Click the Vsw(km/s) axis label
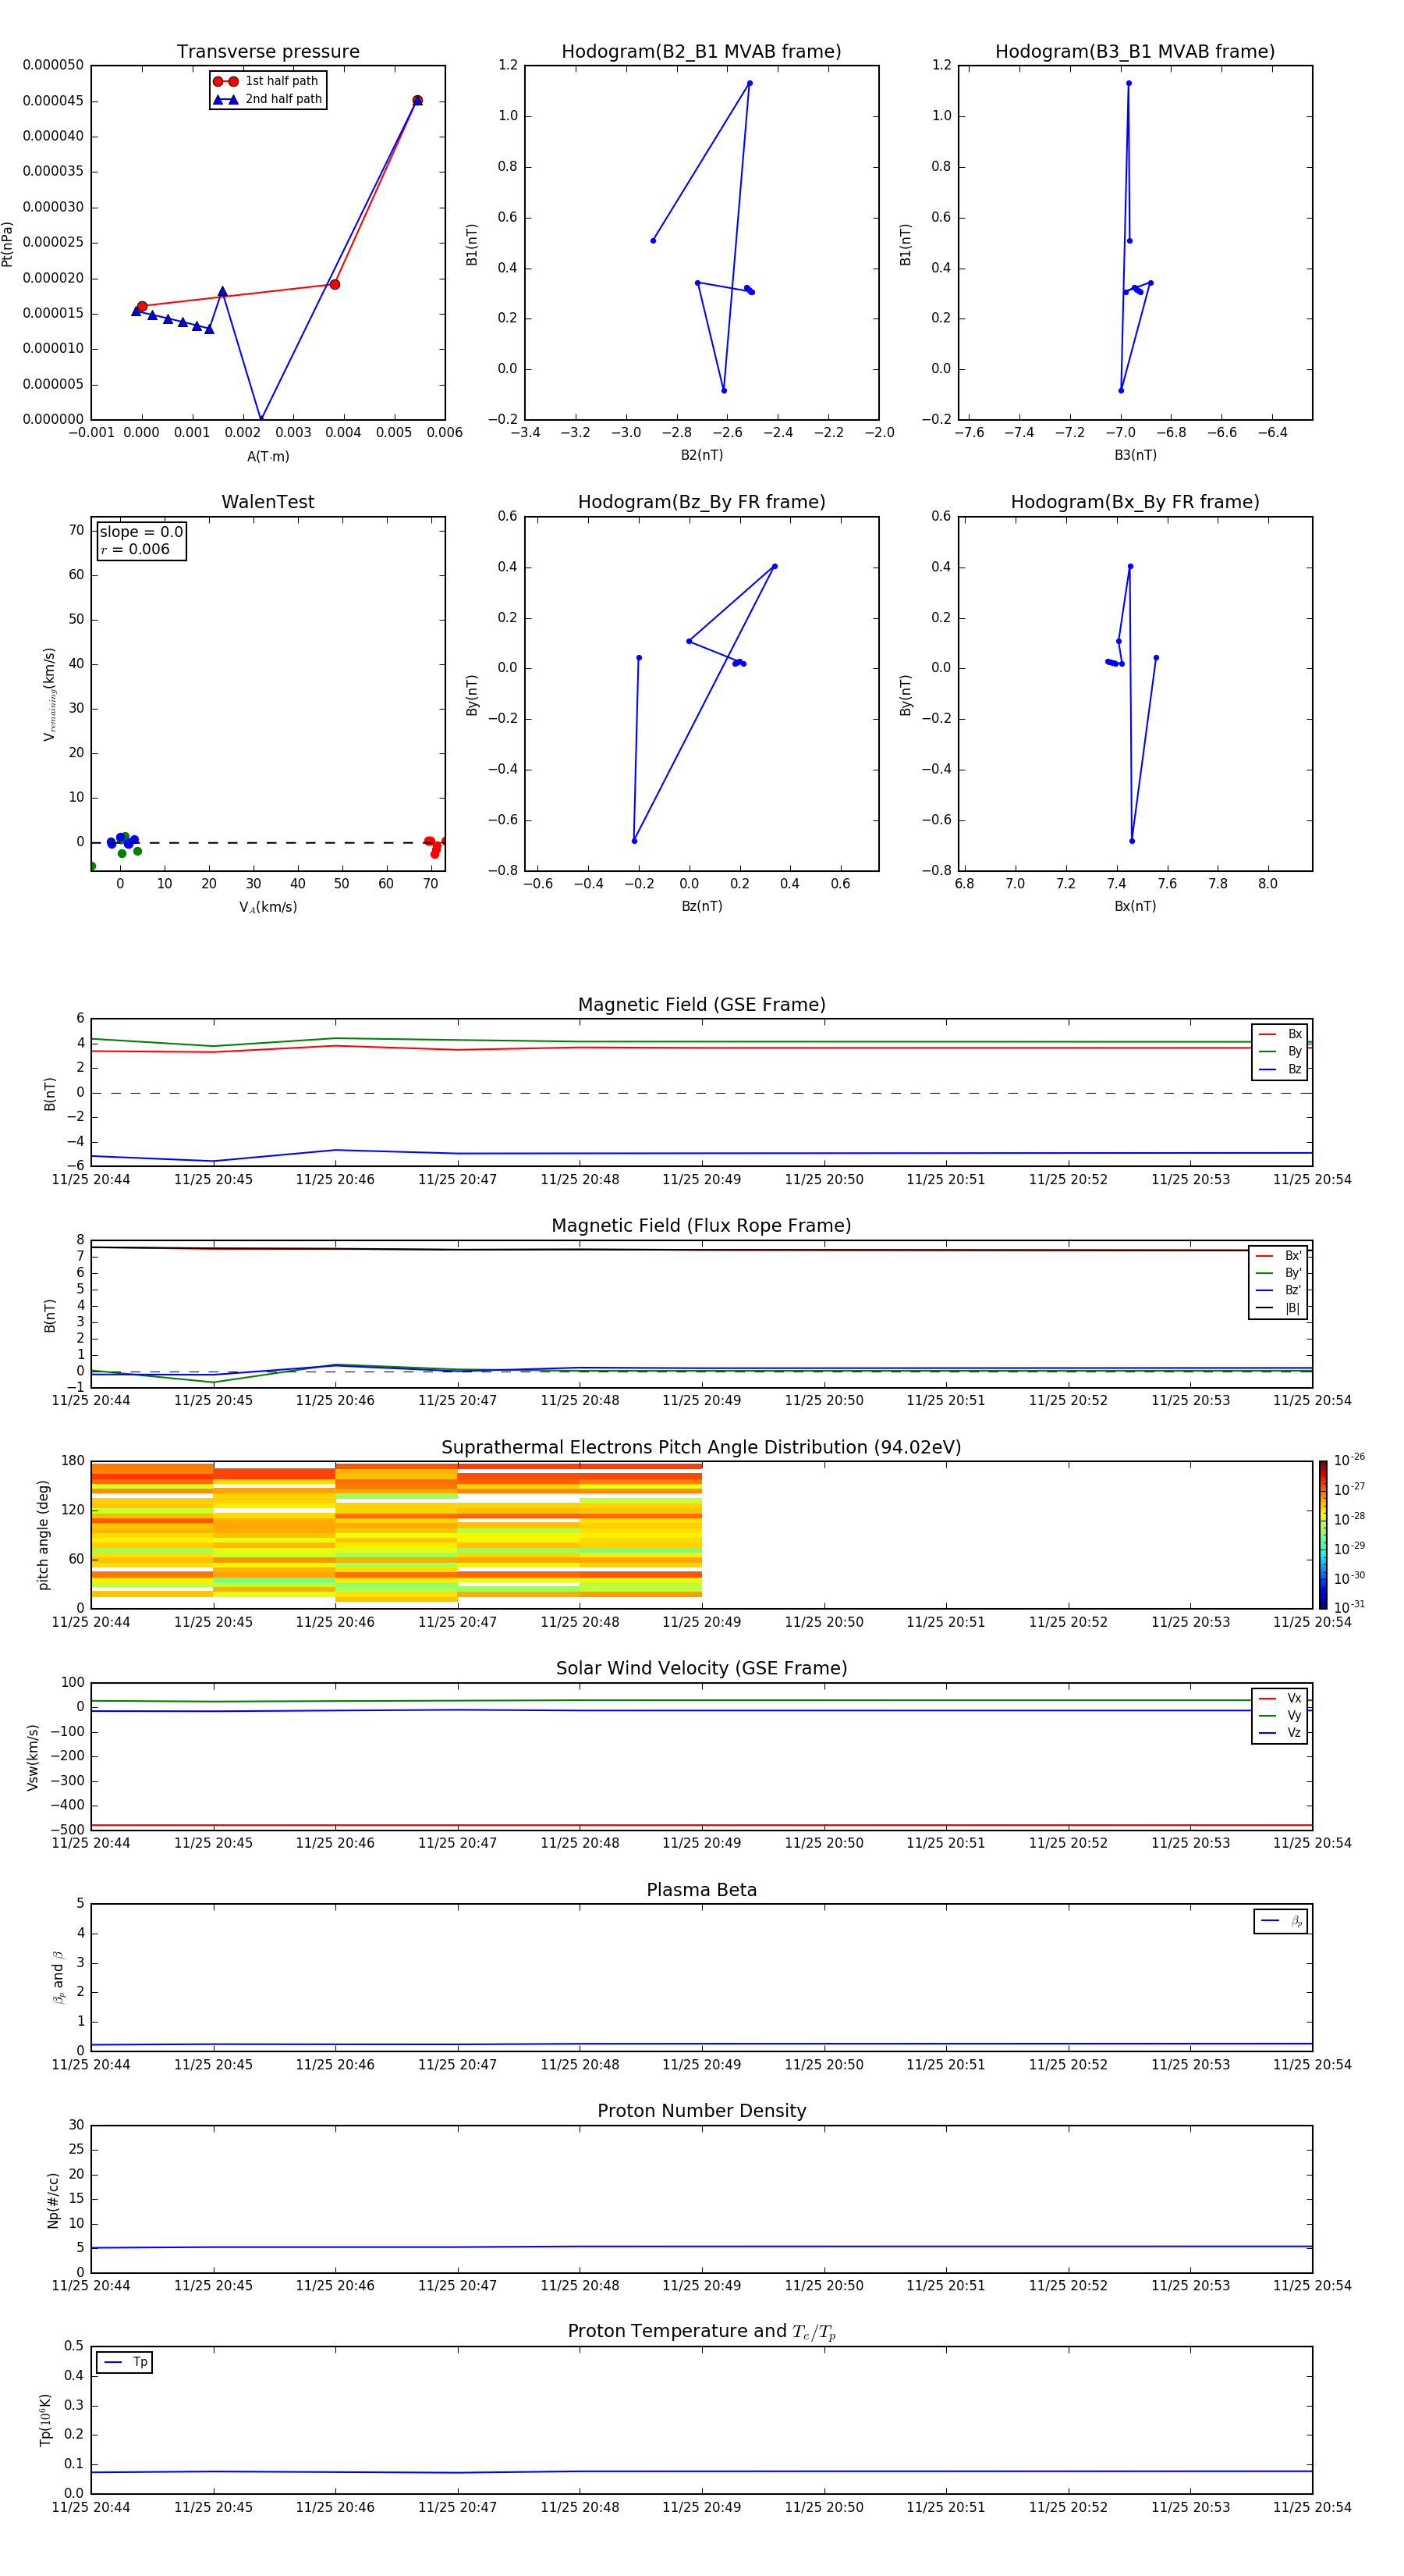 (33, 1757)
